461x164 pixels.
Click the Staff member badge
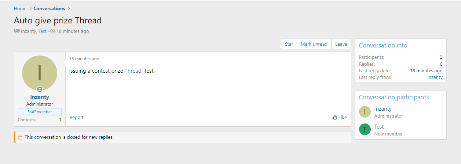point(40,112)
